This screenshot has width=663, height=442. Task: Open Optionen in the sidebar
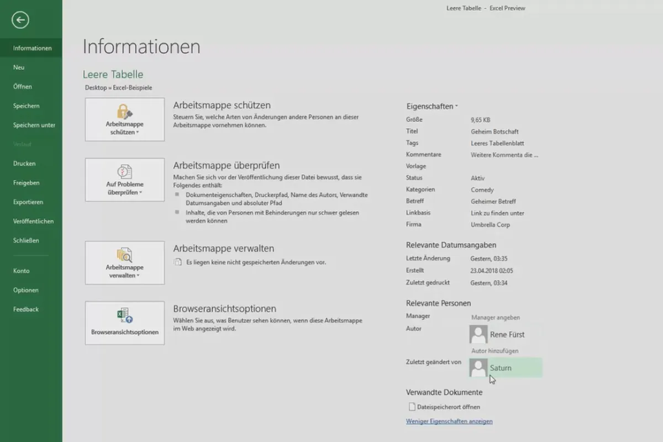31,290
